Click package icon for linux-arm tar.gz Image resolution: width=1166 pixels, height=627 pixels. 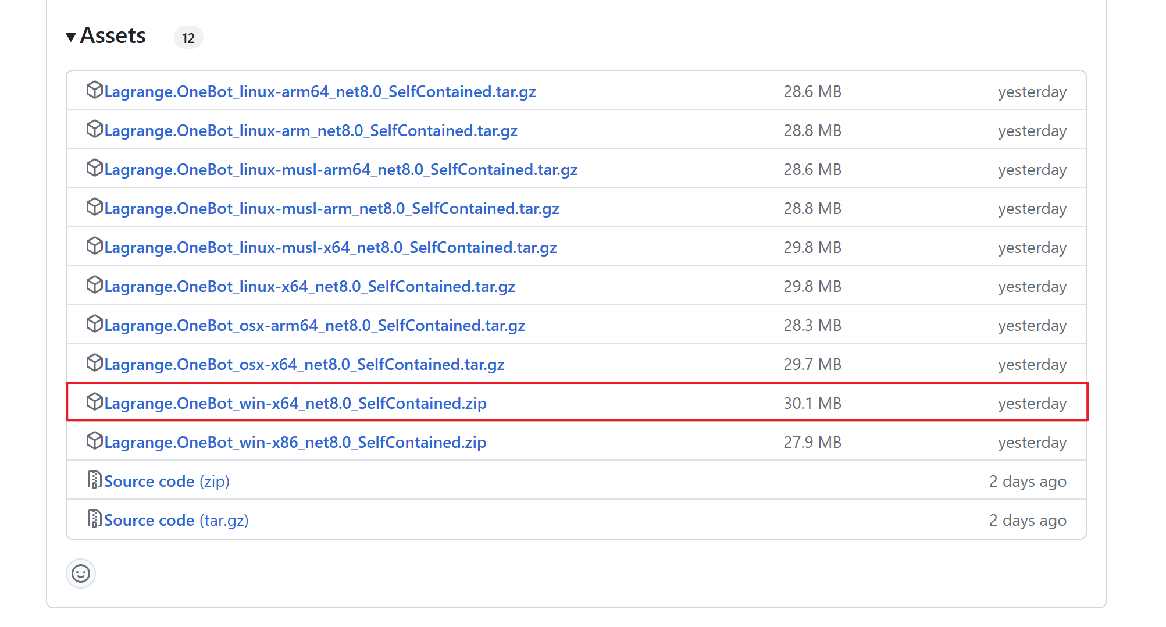click(94, 129)
